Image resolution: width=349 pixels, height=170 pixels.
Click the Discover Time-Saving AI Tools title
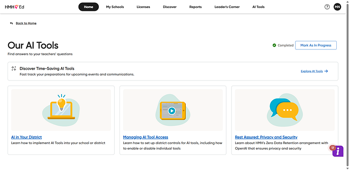tap(47, 69)
